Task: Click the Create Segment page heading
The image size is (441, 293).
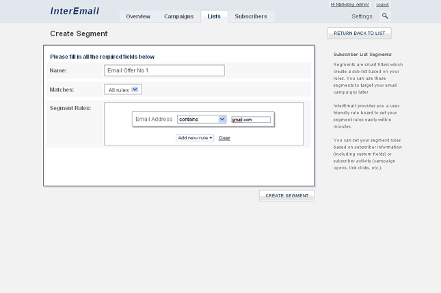Action: (x=79, y=33)
